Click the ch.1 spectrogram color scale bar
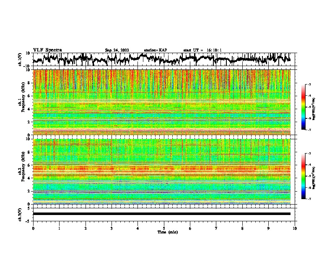The image size is (332, 256). (x=303, y=107)
